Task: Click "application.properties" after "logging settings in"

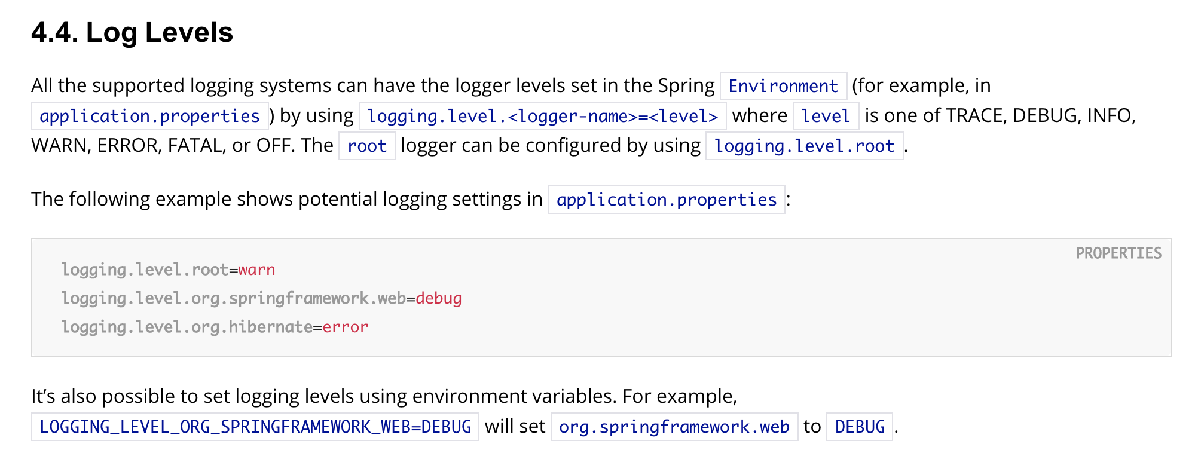Action: [666, 200]
